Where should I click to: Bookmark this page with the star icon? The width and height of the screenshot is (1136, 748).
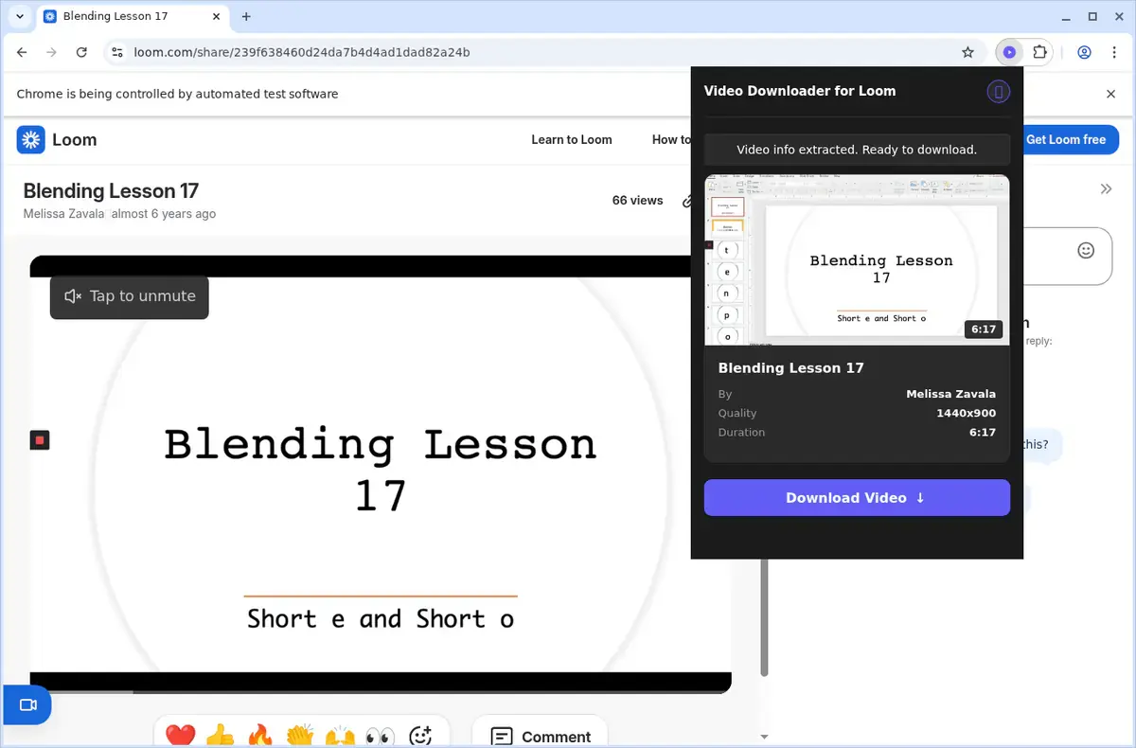(x=967, y=53)
